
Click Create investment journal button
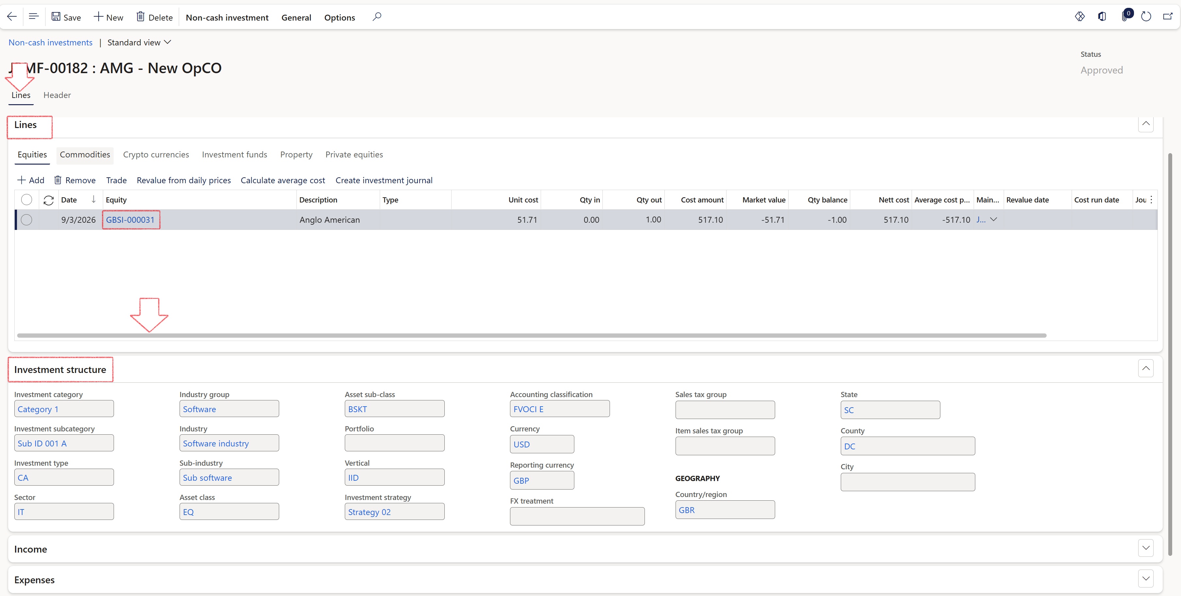[384, 181]
